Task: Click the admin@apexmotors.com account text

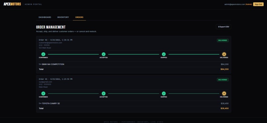Action: point(235,4)
